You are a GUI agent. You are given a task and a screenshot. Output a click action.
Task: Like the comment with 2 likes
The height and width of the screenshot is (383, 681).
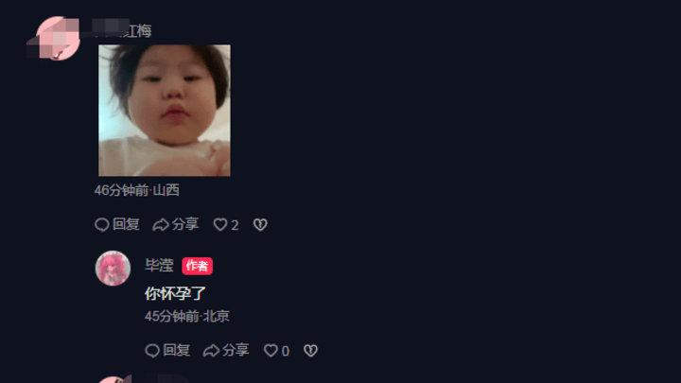(220, 224)
